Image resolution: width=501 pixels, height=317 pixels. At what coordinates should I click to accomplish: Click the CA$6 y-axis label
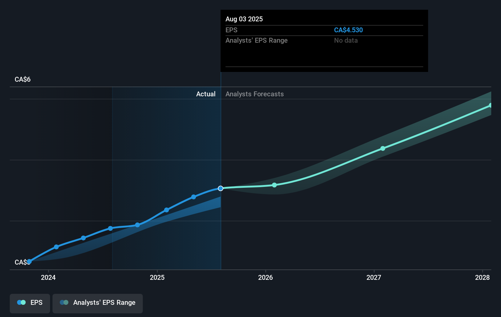click(23, 80)
